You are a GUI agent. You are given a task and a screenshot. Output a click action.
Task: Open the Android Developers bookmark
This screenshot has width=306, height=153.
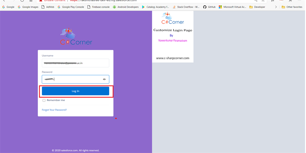click(126, 7)
